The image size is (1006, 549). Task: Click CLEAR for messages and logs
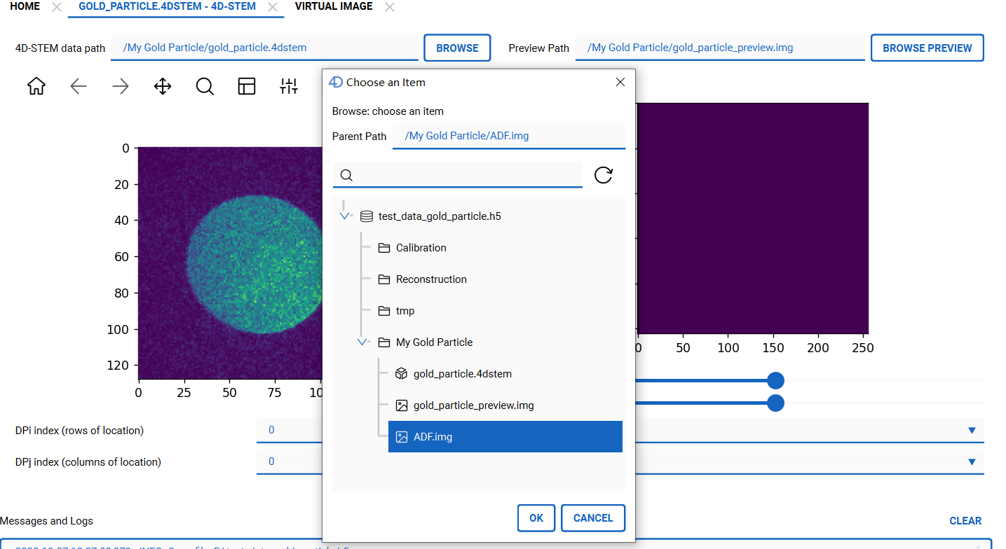(965, 521)
